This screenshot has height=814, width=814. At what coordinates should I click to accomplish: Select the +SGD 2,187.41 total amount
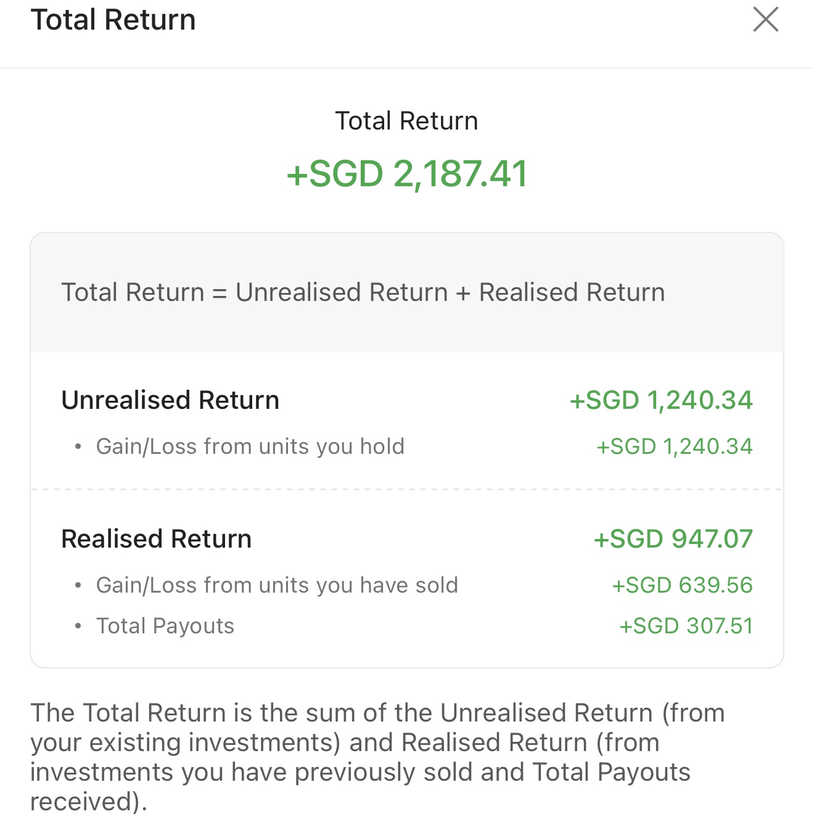(x=407, y=173)
